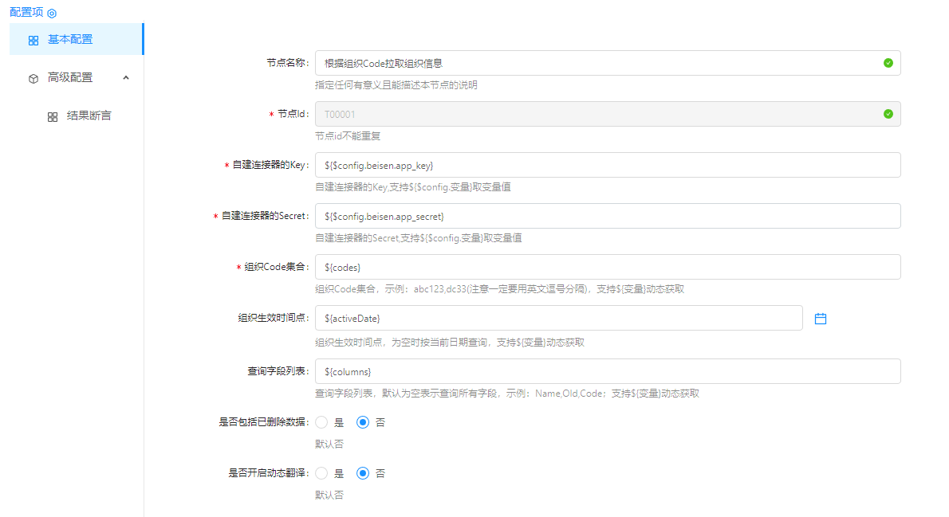
Task: Click the 自建连接器的Secret input field
Action: coord(606,216)
